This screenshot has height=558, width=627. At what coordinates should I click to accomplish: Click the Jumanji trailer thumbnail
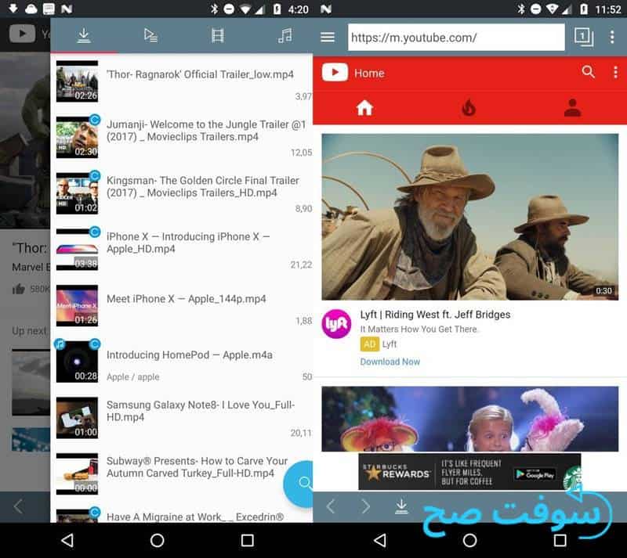click(x=77, y=138)
